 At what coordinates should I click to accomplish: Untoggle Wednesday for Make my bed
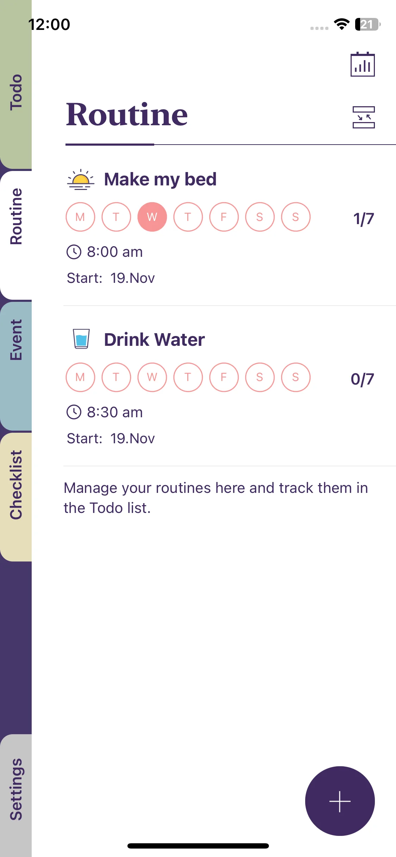[x=152, y=217]
